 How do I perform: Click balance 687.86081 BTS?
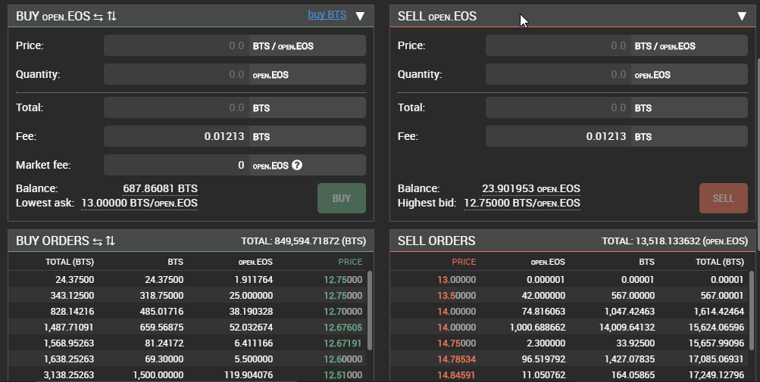coord(160,189)
